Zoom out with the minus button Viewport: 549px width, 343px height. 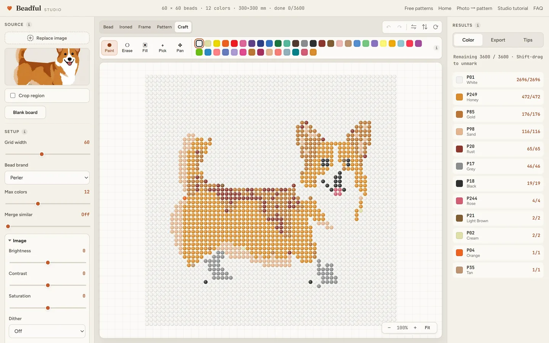[x=389, y=328]
